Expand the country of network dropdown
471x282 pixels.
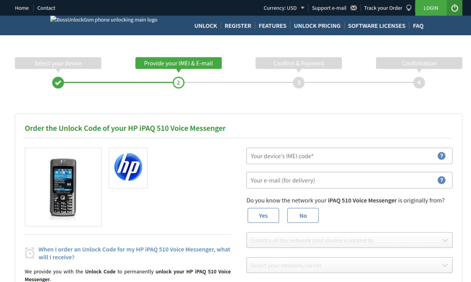point(349,240)
